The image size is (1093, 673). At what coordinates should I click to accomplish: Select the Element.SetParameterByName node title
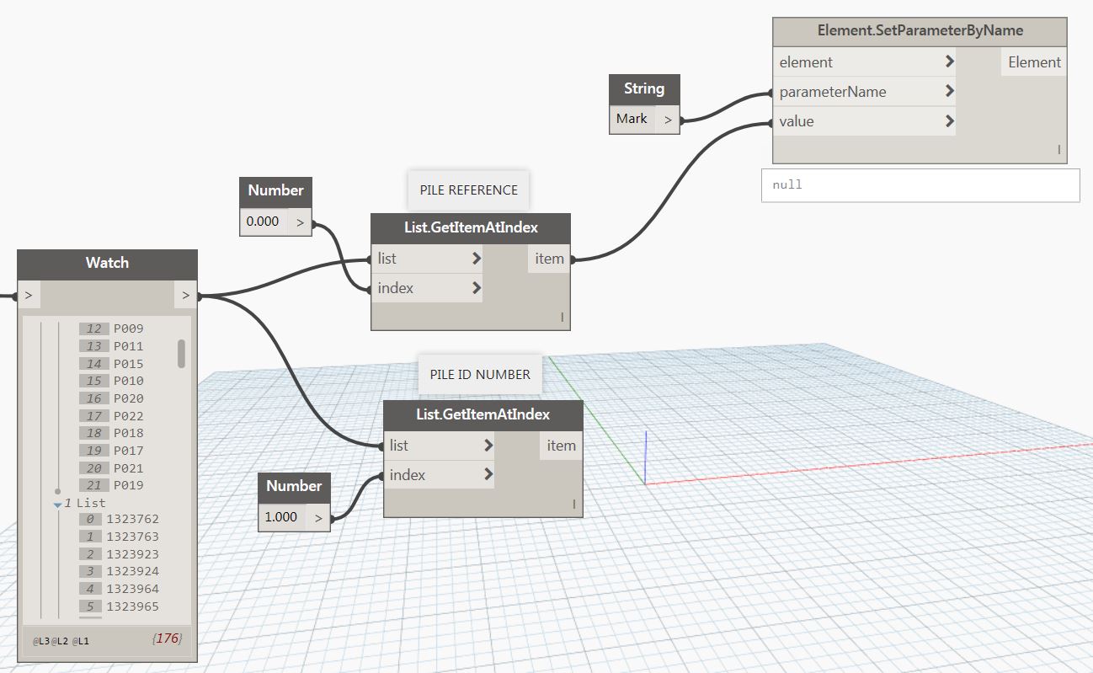(920, 30)
